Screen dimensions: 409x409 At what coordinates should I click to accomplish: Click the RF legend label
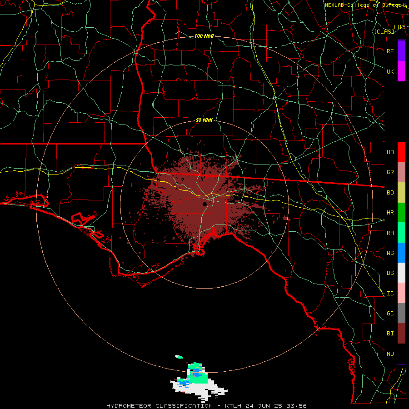(390, 51)
